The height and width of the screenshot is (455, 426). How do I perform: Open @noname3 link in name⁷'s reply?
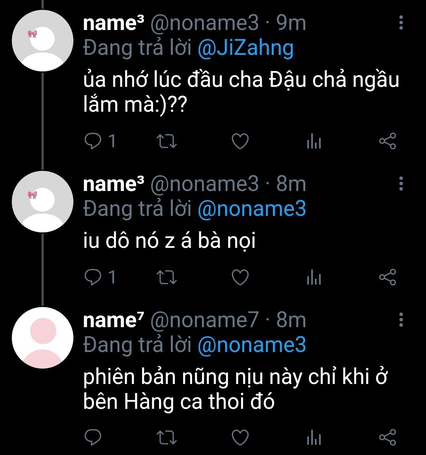coord(251,345)
